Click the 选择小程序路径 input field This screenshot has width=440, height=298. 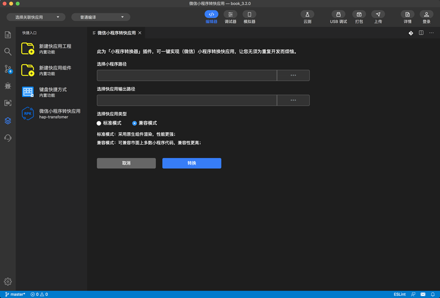point(186,75)
